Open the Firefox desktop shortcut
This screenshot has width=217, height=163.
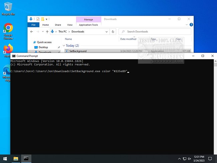(x=8, y=50)
